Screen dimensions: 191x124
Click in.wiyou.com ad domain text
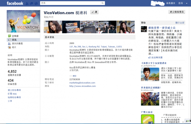(147, 90)
